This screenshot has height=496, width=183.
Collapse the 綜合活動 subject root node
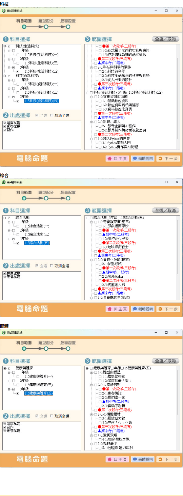tap(4, 218)
